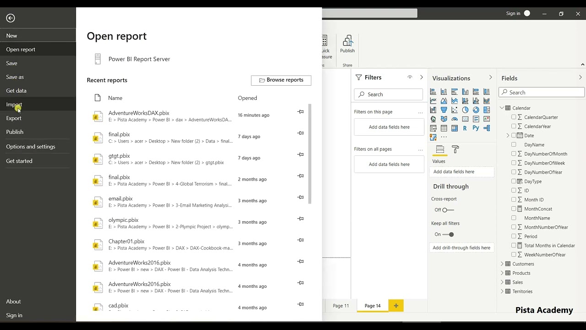Check the Month ID field

click(514, 199)
